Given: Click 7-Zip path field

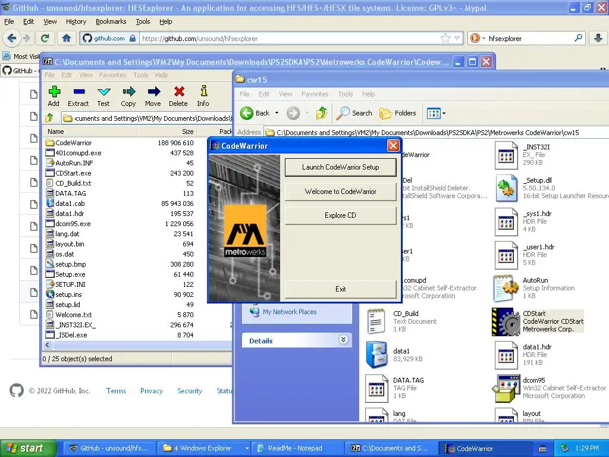Looking at the screenshot, I should 147,118.
